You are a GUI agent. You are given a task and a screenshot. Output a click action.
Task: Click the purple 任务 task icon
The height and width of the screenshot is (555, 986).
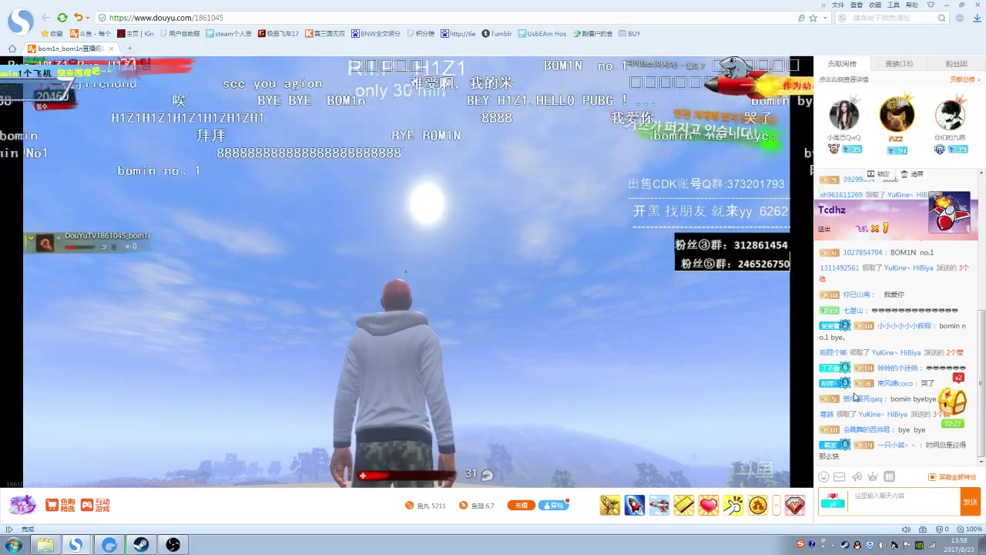coord(22,505)
